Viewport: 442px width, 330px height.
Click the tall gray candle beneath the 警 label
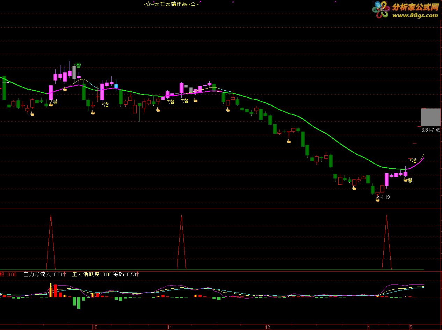point(74,72)
